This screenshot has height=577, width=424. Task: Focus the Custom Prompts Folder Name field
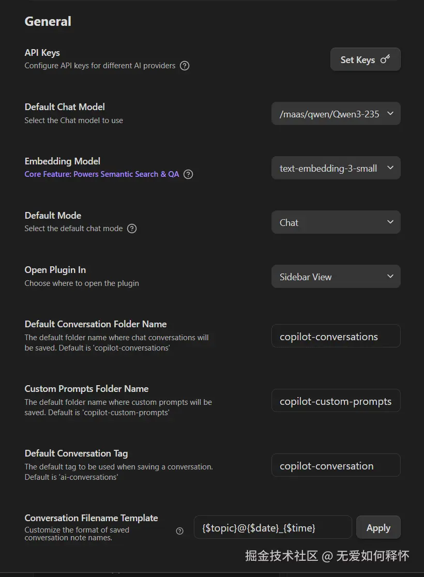point(336,401)
